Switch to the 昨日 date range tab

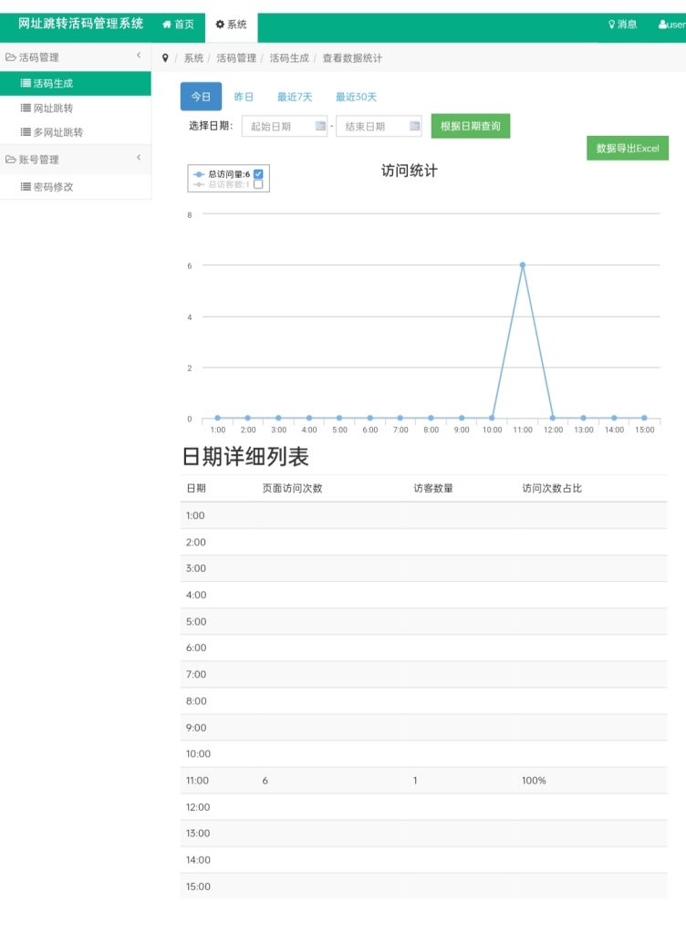click(x=244, y=97)
